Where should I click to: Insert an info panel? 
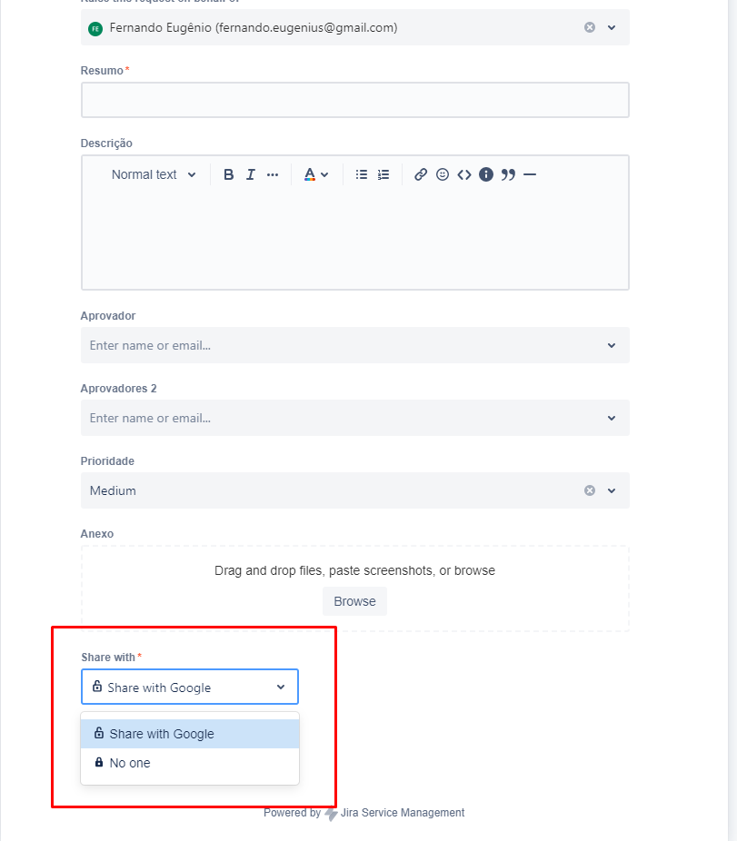click(486, 174)
